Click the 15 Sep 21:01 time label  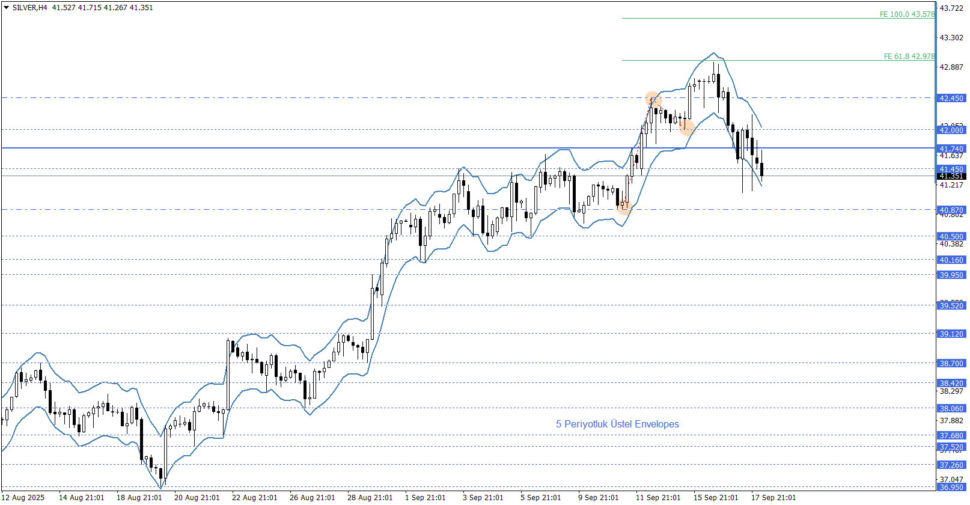(716, 498)
